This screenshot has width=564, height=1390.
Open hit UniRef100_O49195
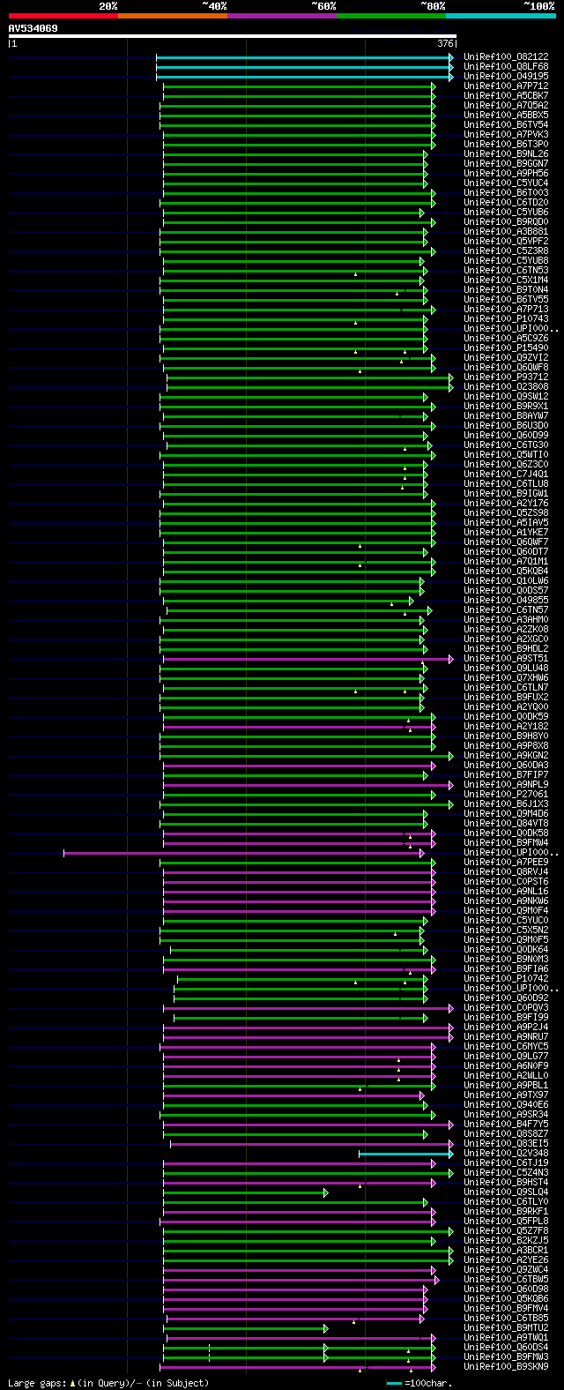(506, 76)
